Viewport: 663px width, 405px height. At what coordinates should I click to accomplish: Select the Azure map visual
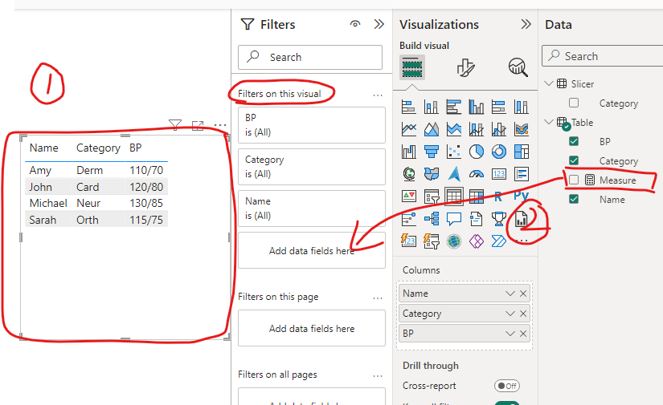(x=454, y=174)
